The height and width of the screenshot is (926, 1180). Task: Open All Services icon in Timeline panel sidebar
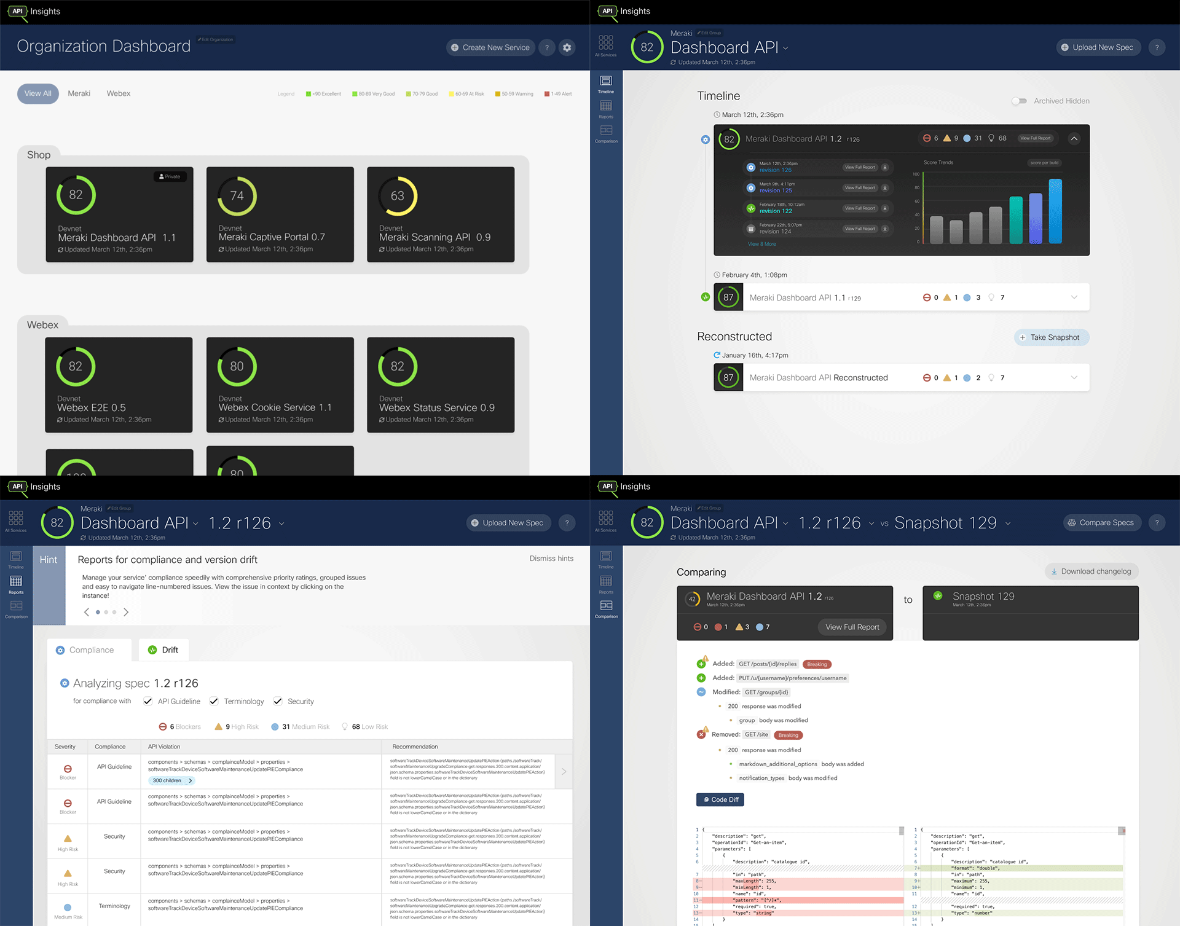coord(606,45)
